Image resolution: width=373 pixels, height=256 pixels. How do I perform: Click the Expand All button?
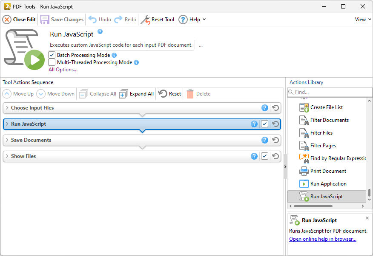(x=136, y=94)
